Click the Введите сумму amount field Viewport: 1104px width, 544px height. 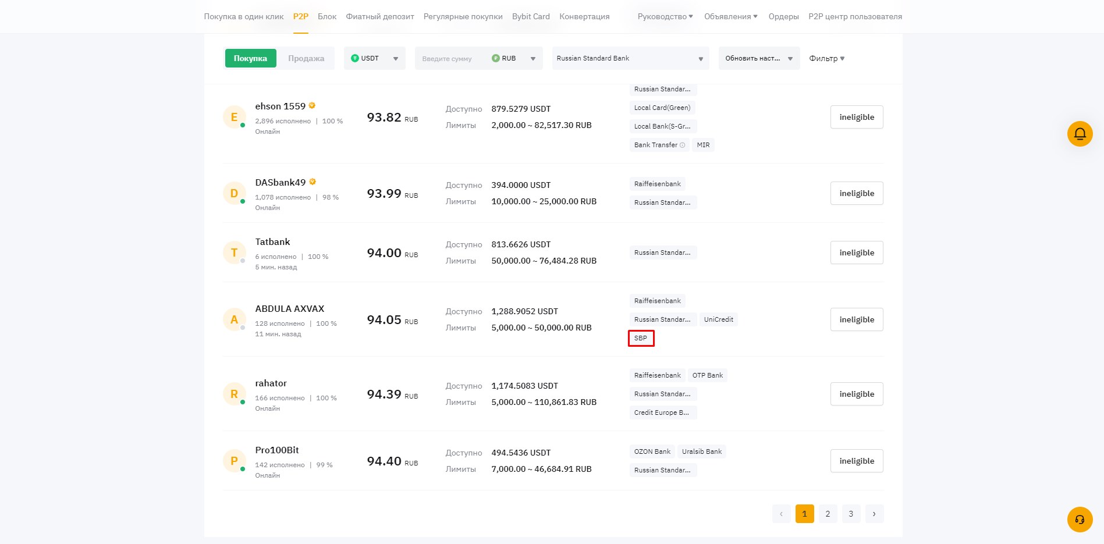[x=451, y=58]
